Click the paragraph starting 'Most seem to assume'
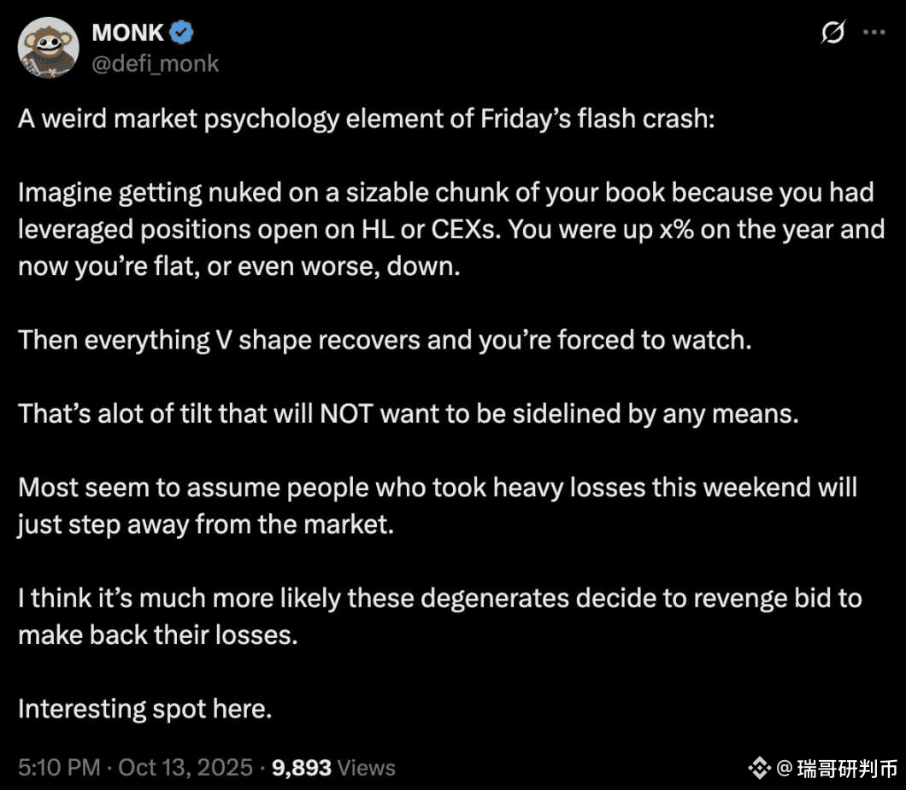Viewport: 906px width, 790px height. pos(436,506)
